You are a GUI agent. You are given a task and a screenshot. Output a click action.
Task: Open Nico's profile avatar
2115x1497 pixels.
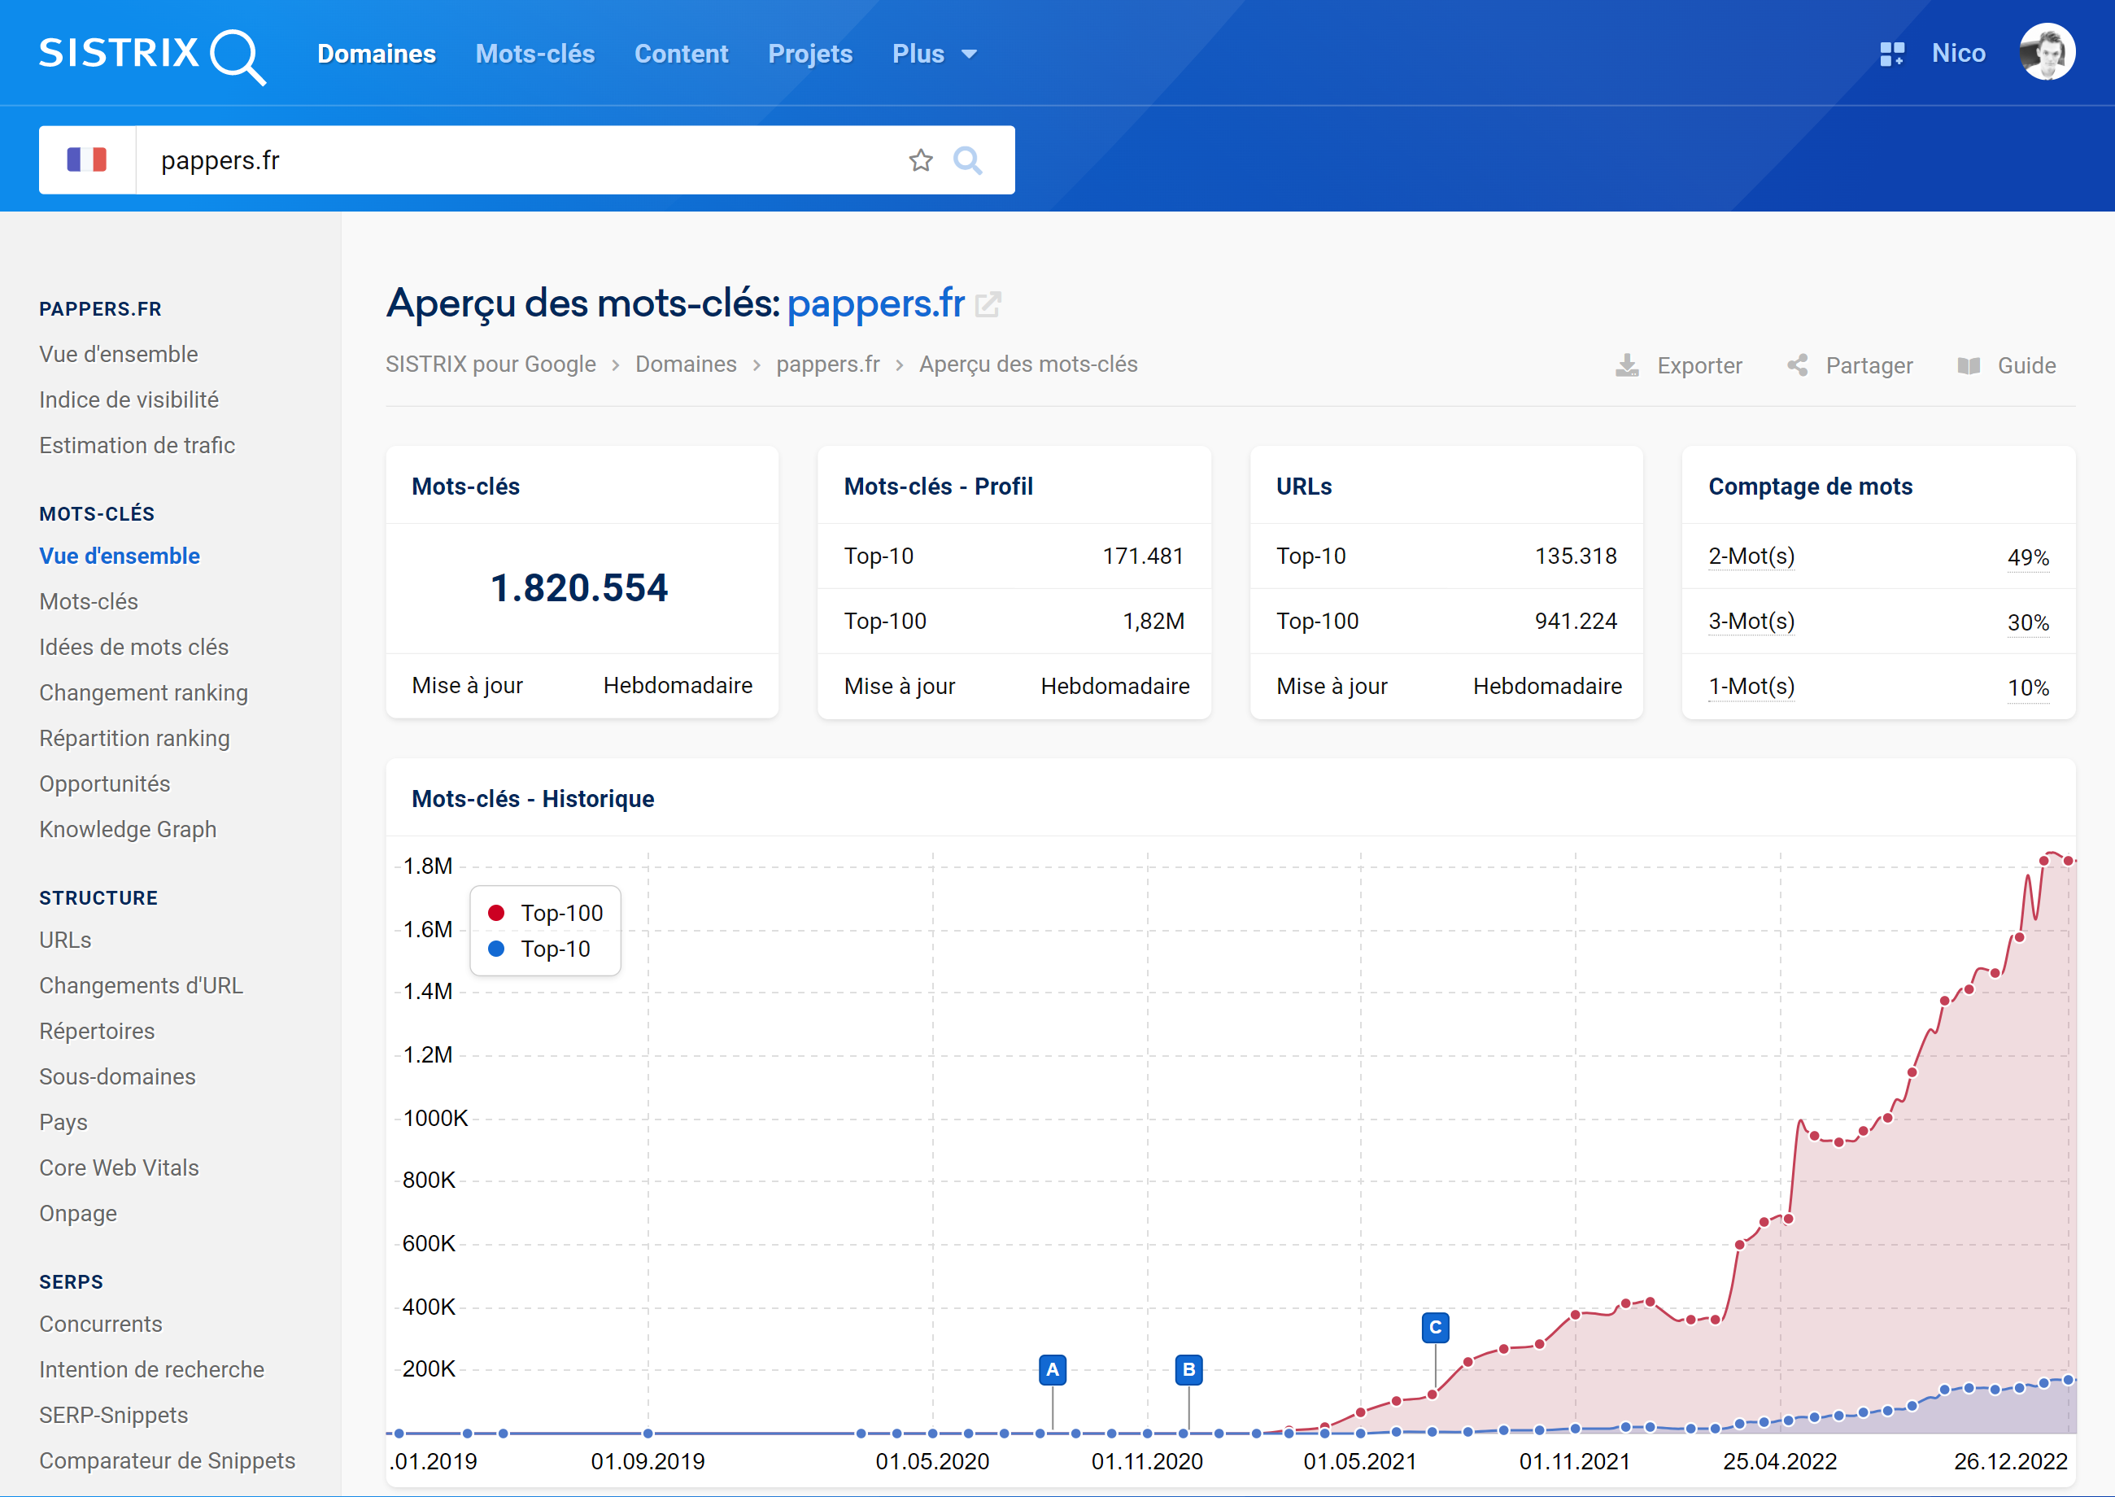tap(2047, 53)
